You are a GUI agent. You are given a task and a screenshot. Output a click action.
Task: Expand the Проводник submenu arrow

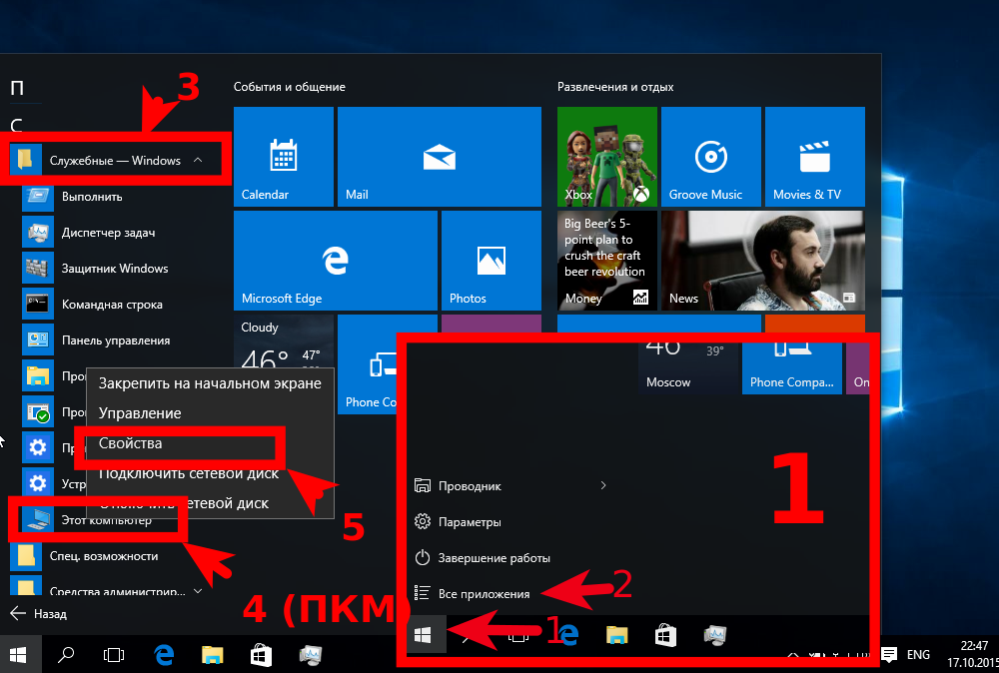tap(602, 486)
